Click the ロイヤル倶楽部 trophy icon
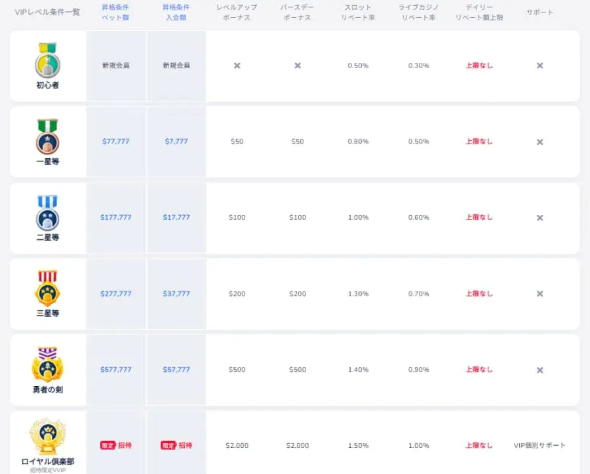The image size is (590, 474). point(47,437)
